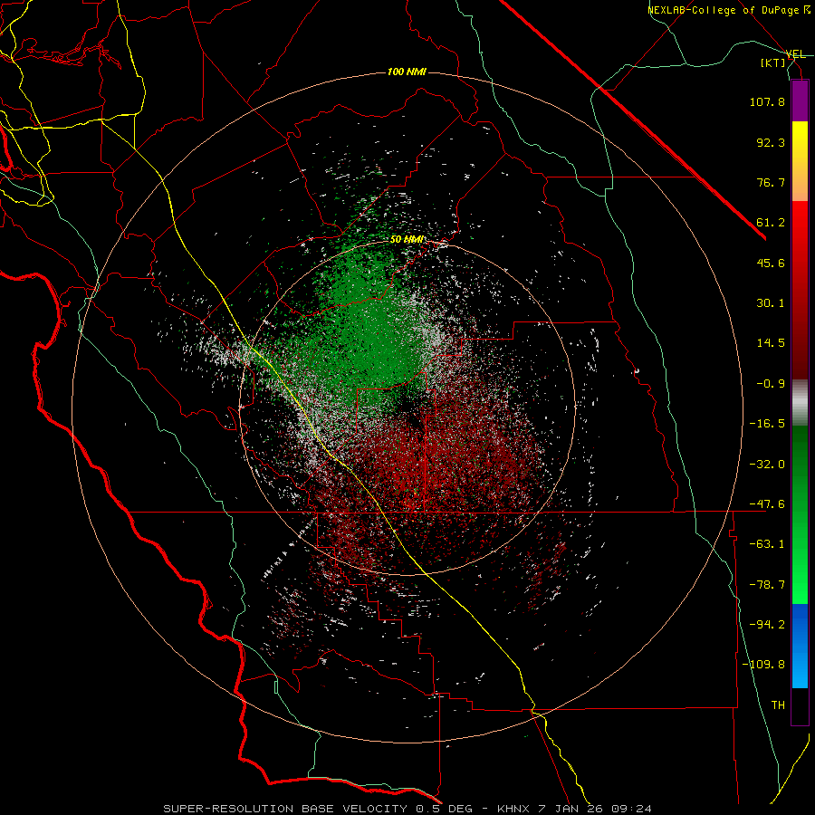Click the TH legend label

click(x=778, y=705)
